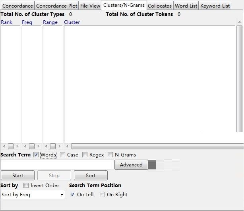Uncheck the On Left position checkbox
Viewport: 244px width, 211px height.
(73, 195)
